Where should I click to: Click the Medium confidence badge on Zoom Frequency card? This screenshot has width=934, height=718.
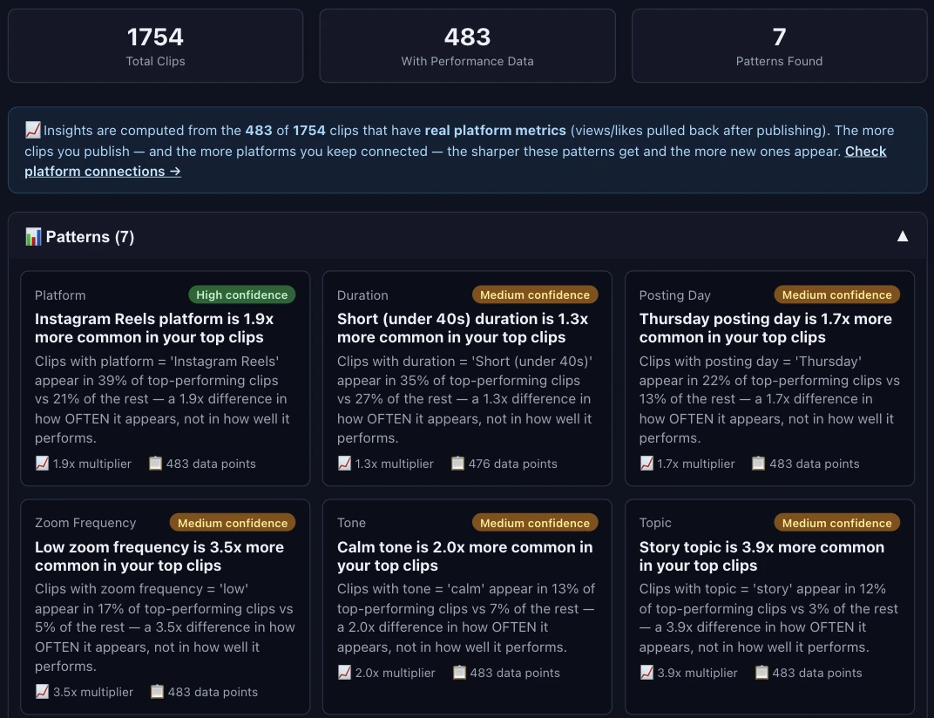click(x=233, y=523)
